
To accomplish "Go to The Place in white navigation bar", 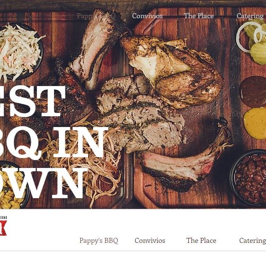I will point(201,240).
